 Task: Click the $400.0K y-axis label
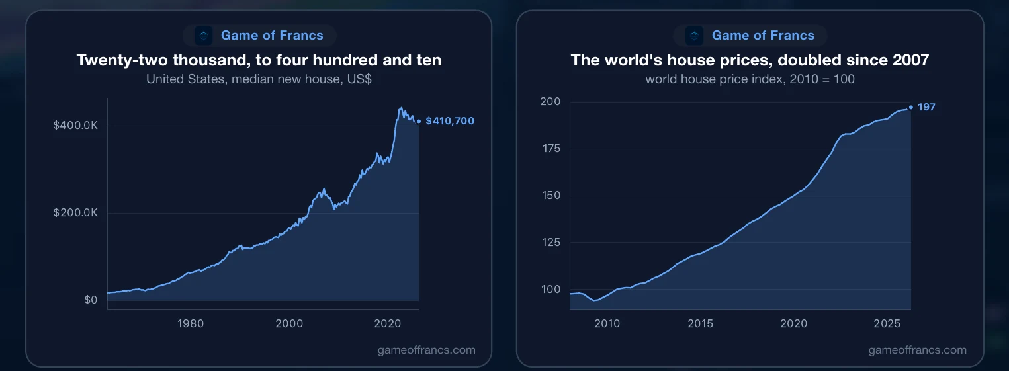tap(75, 126)
